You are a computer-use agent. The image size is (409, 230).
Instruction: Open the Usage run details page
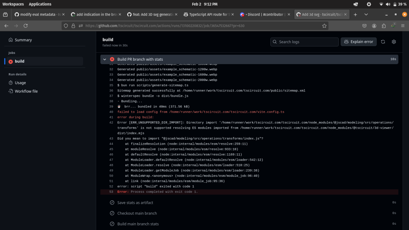tap(20, 83)
